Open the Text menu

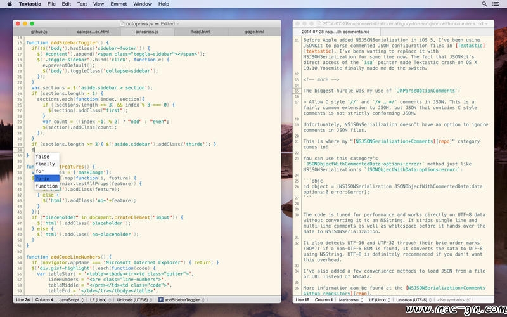point(82,4)
